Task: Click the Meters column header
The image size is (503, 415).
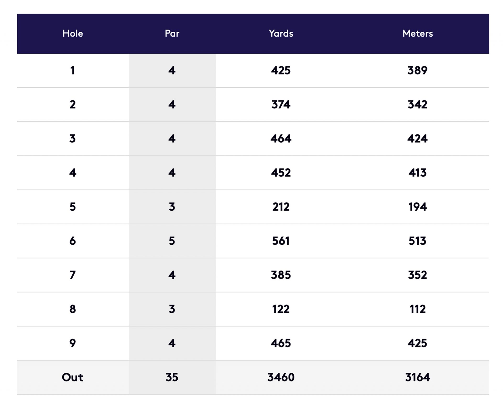Action: coord(418,33)
